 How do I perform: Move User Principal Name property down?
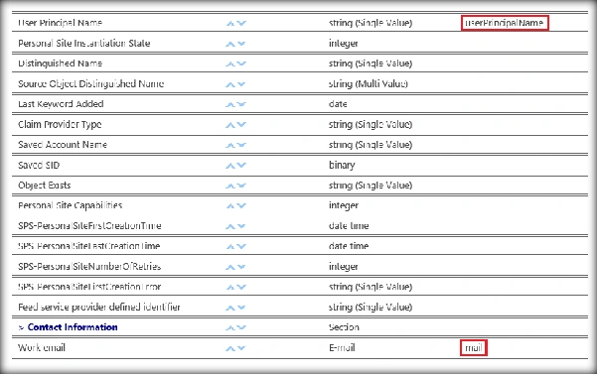point(241,23)
